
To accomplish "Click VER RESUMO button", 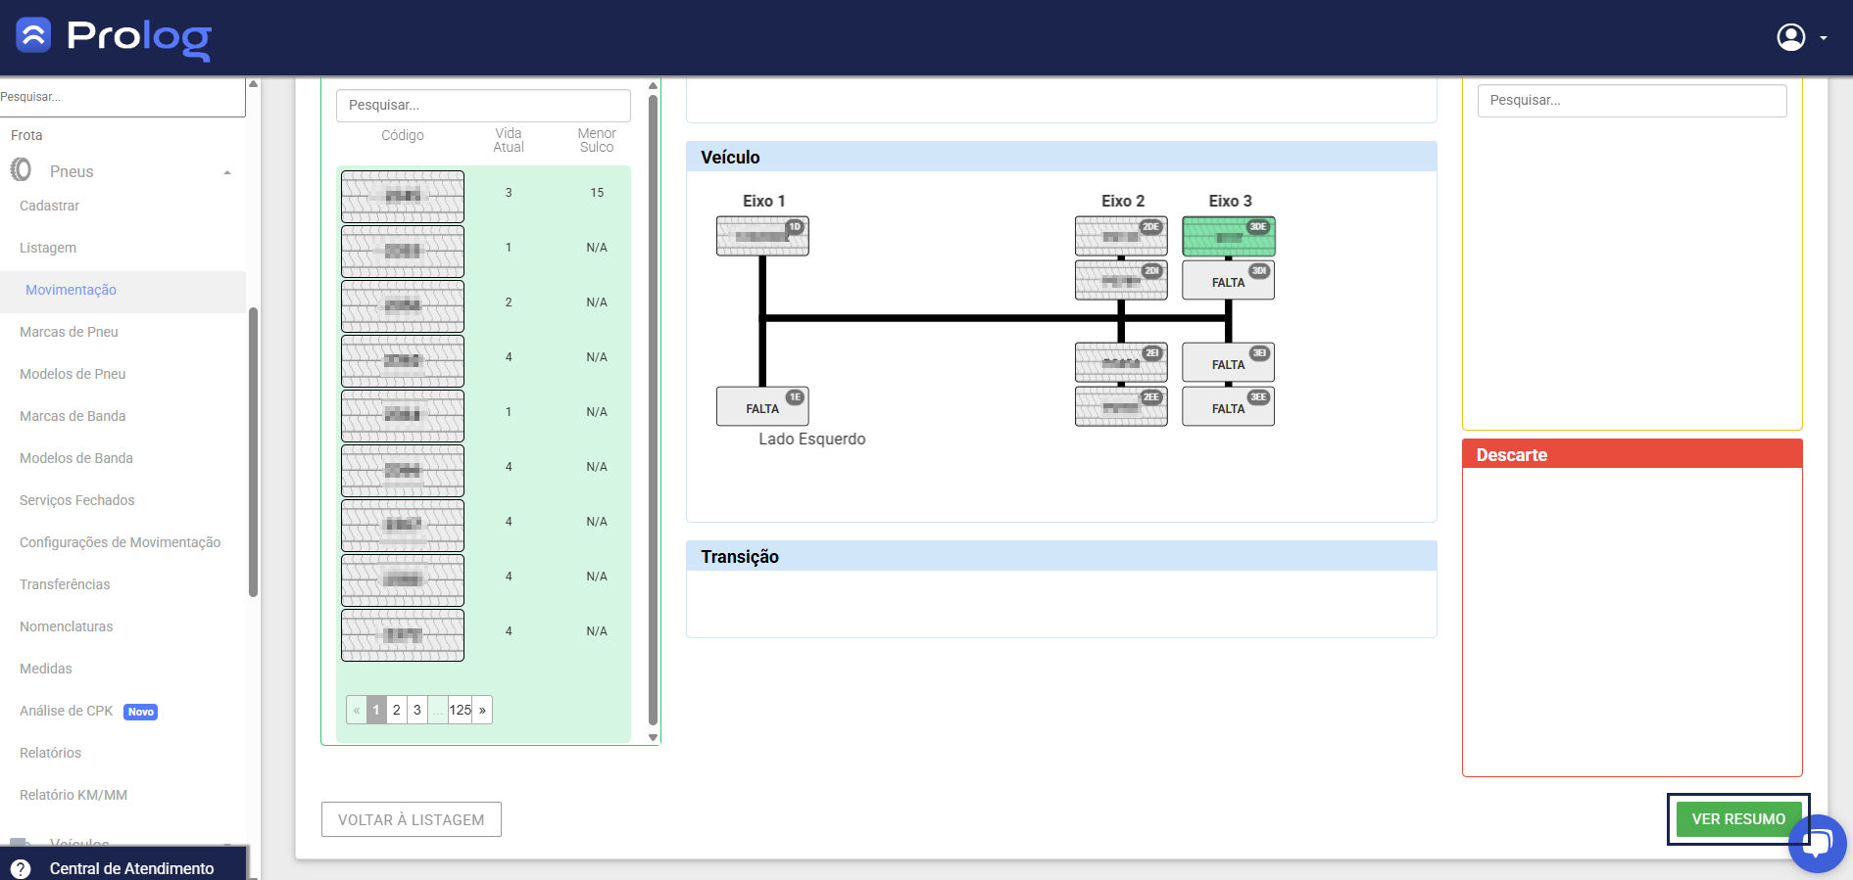I will [x=1739, y=819].
